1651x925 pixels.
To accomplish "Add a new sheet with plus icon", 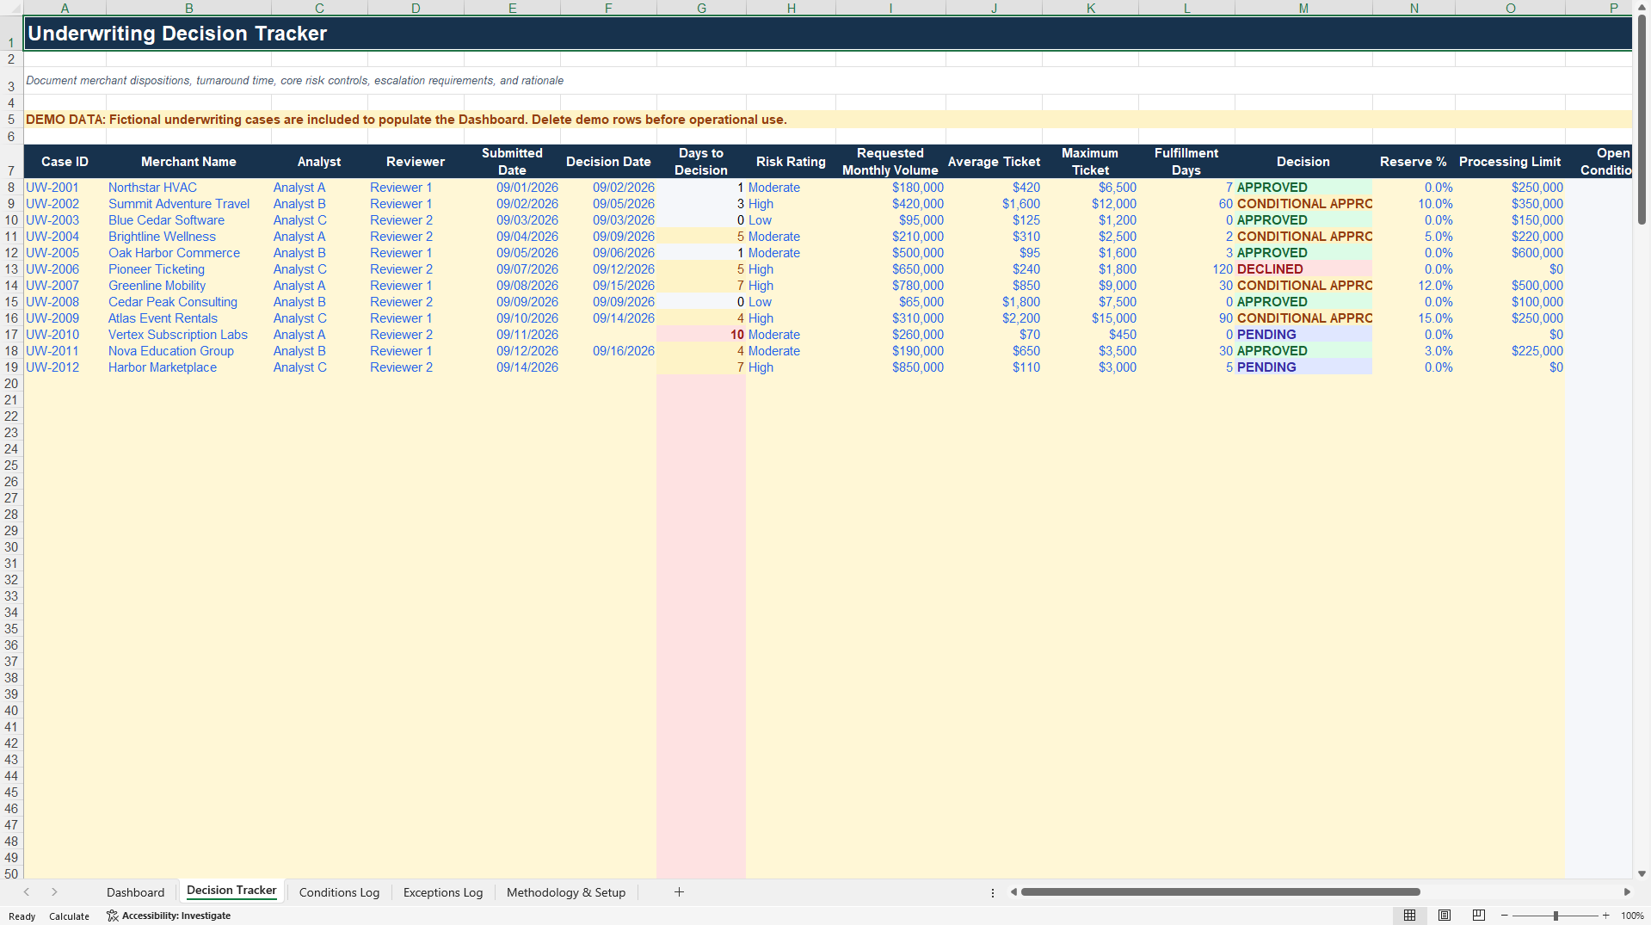I will click(x=679, y=892).
